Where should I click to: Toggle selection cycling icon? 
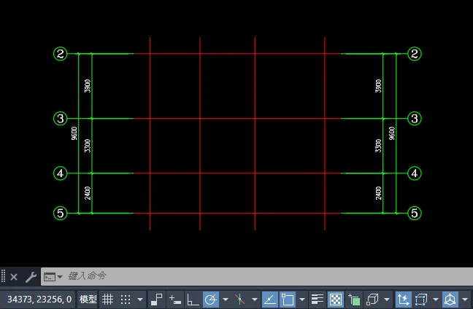pos(355,299)
